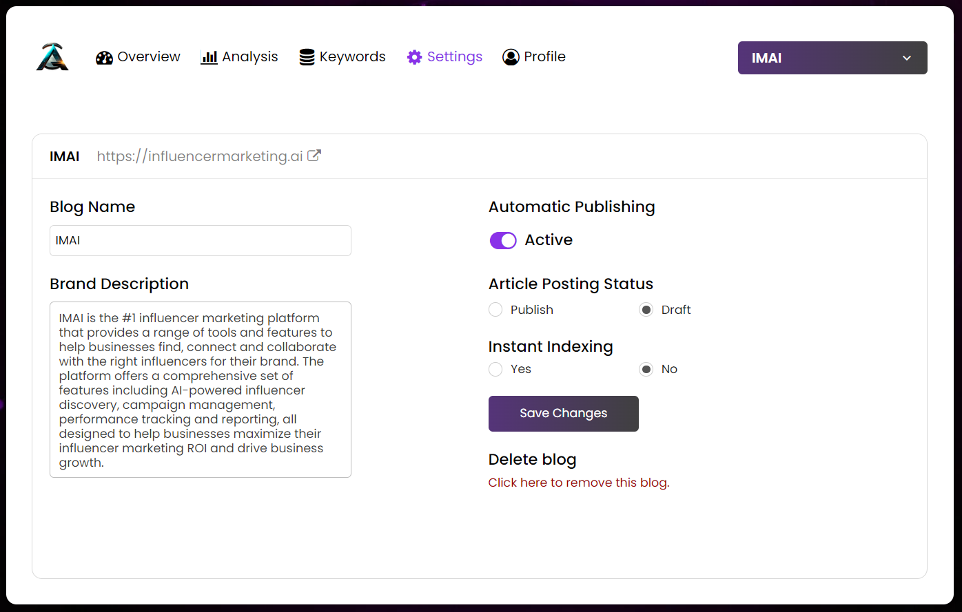Click the Blog Name label

pyautogui.click(x=92, y=207)
